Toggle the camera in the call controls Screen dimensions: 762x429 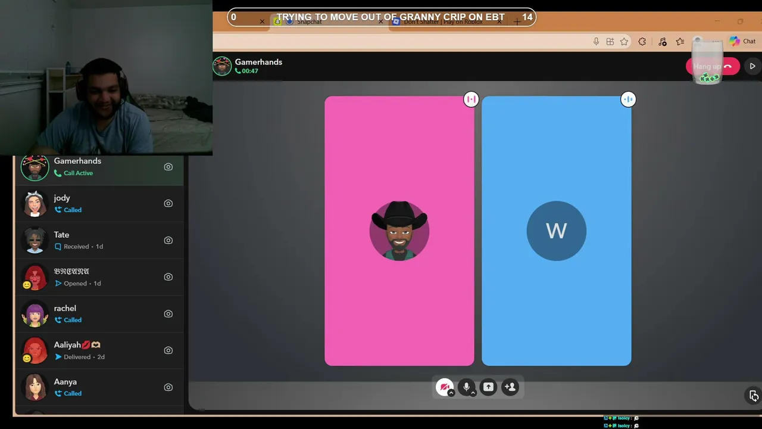(x=444, y=387)
